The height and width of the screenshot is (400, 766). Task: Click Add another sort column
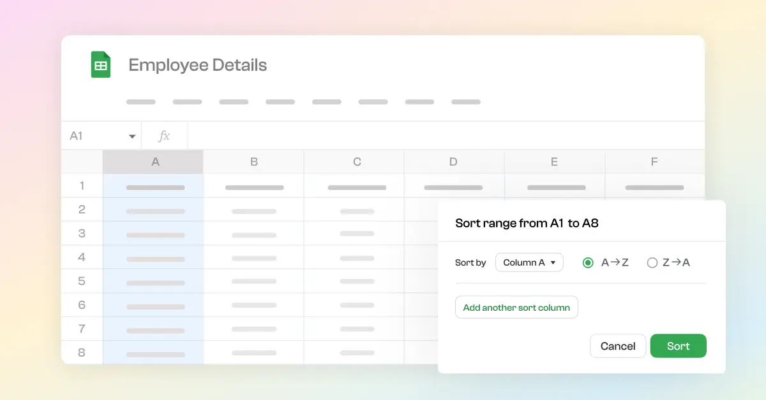[516, 307]
